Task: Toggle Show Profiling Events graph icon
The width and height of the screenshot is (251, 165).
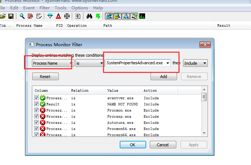Action: click(x=142, y=16)
